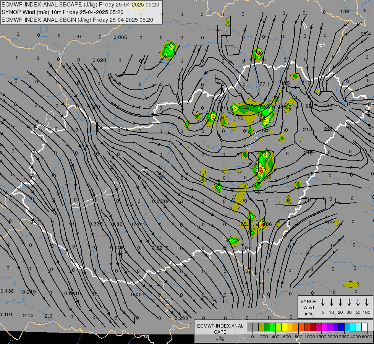
Task: Click the wind arrow above 30 in legend
Action: [x=349, y=302]
